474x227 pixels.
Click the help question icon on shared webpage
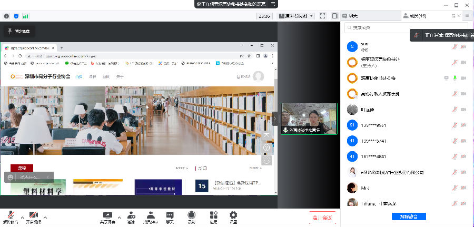[x=266, y=147]
